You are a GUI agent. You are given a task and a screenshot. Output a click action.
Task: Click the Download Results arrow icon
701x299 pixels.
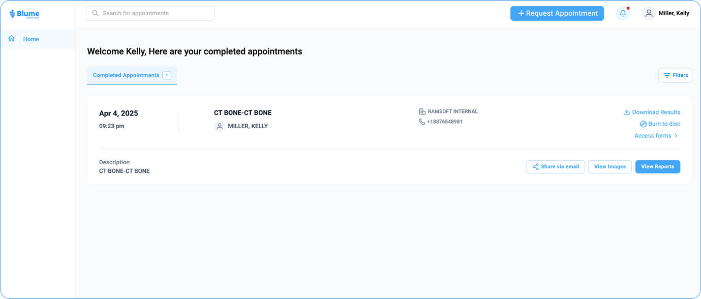(x=627, y=112)
